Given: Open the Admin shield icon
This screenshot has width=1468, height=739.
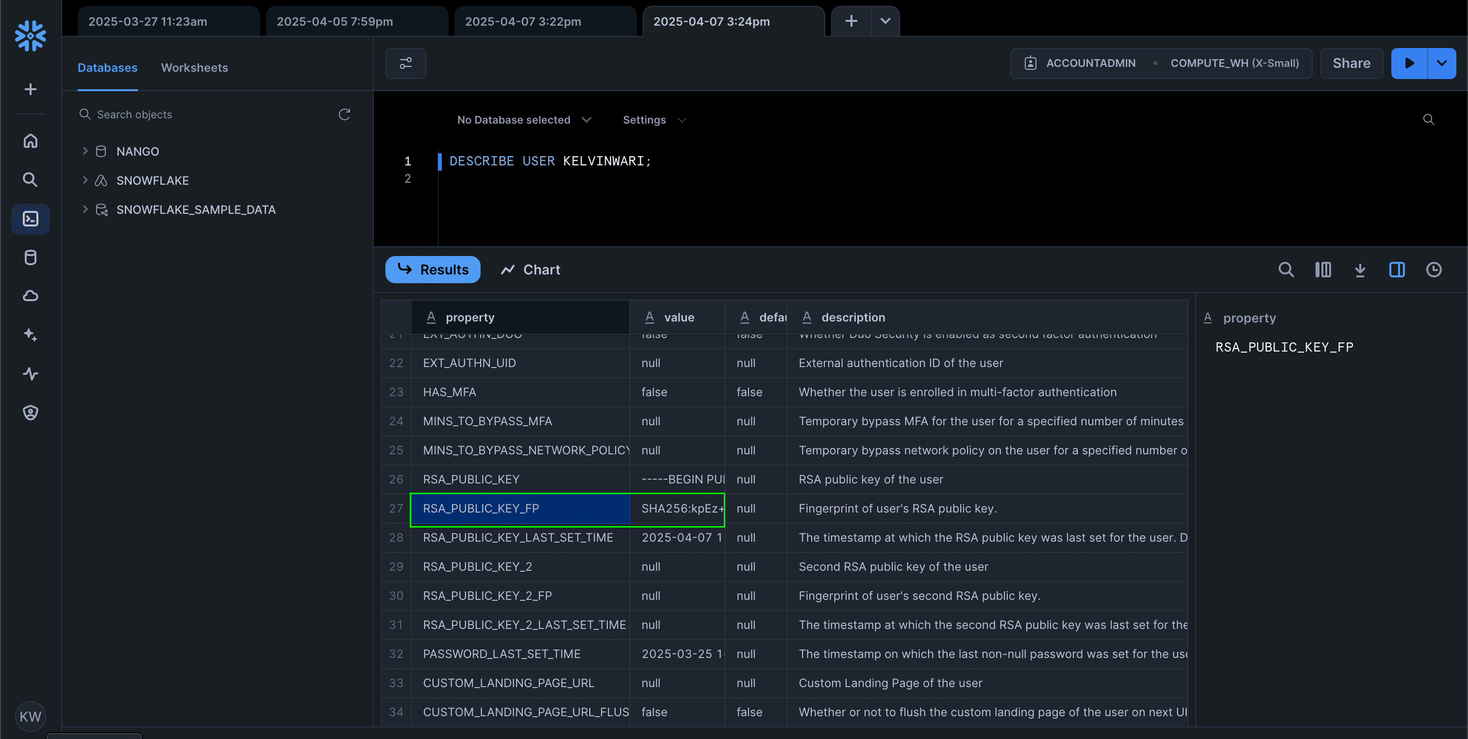Looking at the screenshot, I should point(30,412).
